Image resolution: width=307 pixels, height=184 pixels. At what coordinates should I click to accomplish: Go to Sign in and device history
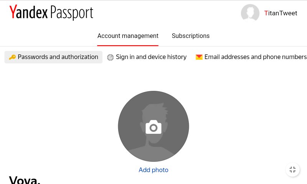[151, 57]
